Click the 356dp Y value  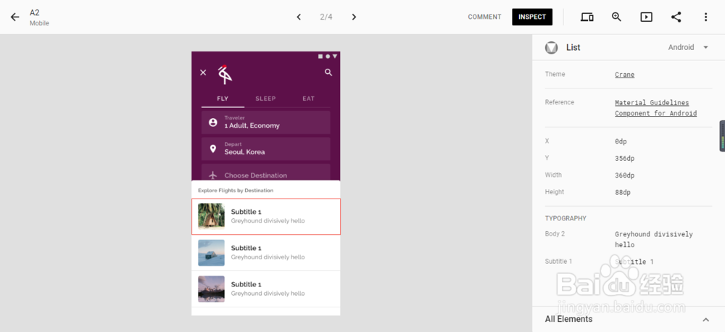(x=625, y=159)
